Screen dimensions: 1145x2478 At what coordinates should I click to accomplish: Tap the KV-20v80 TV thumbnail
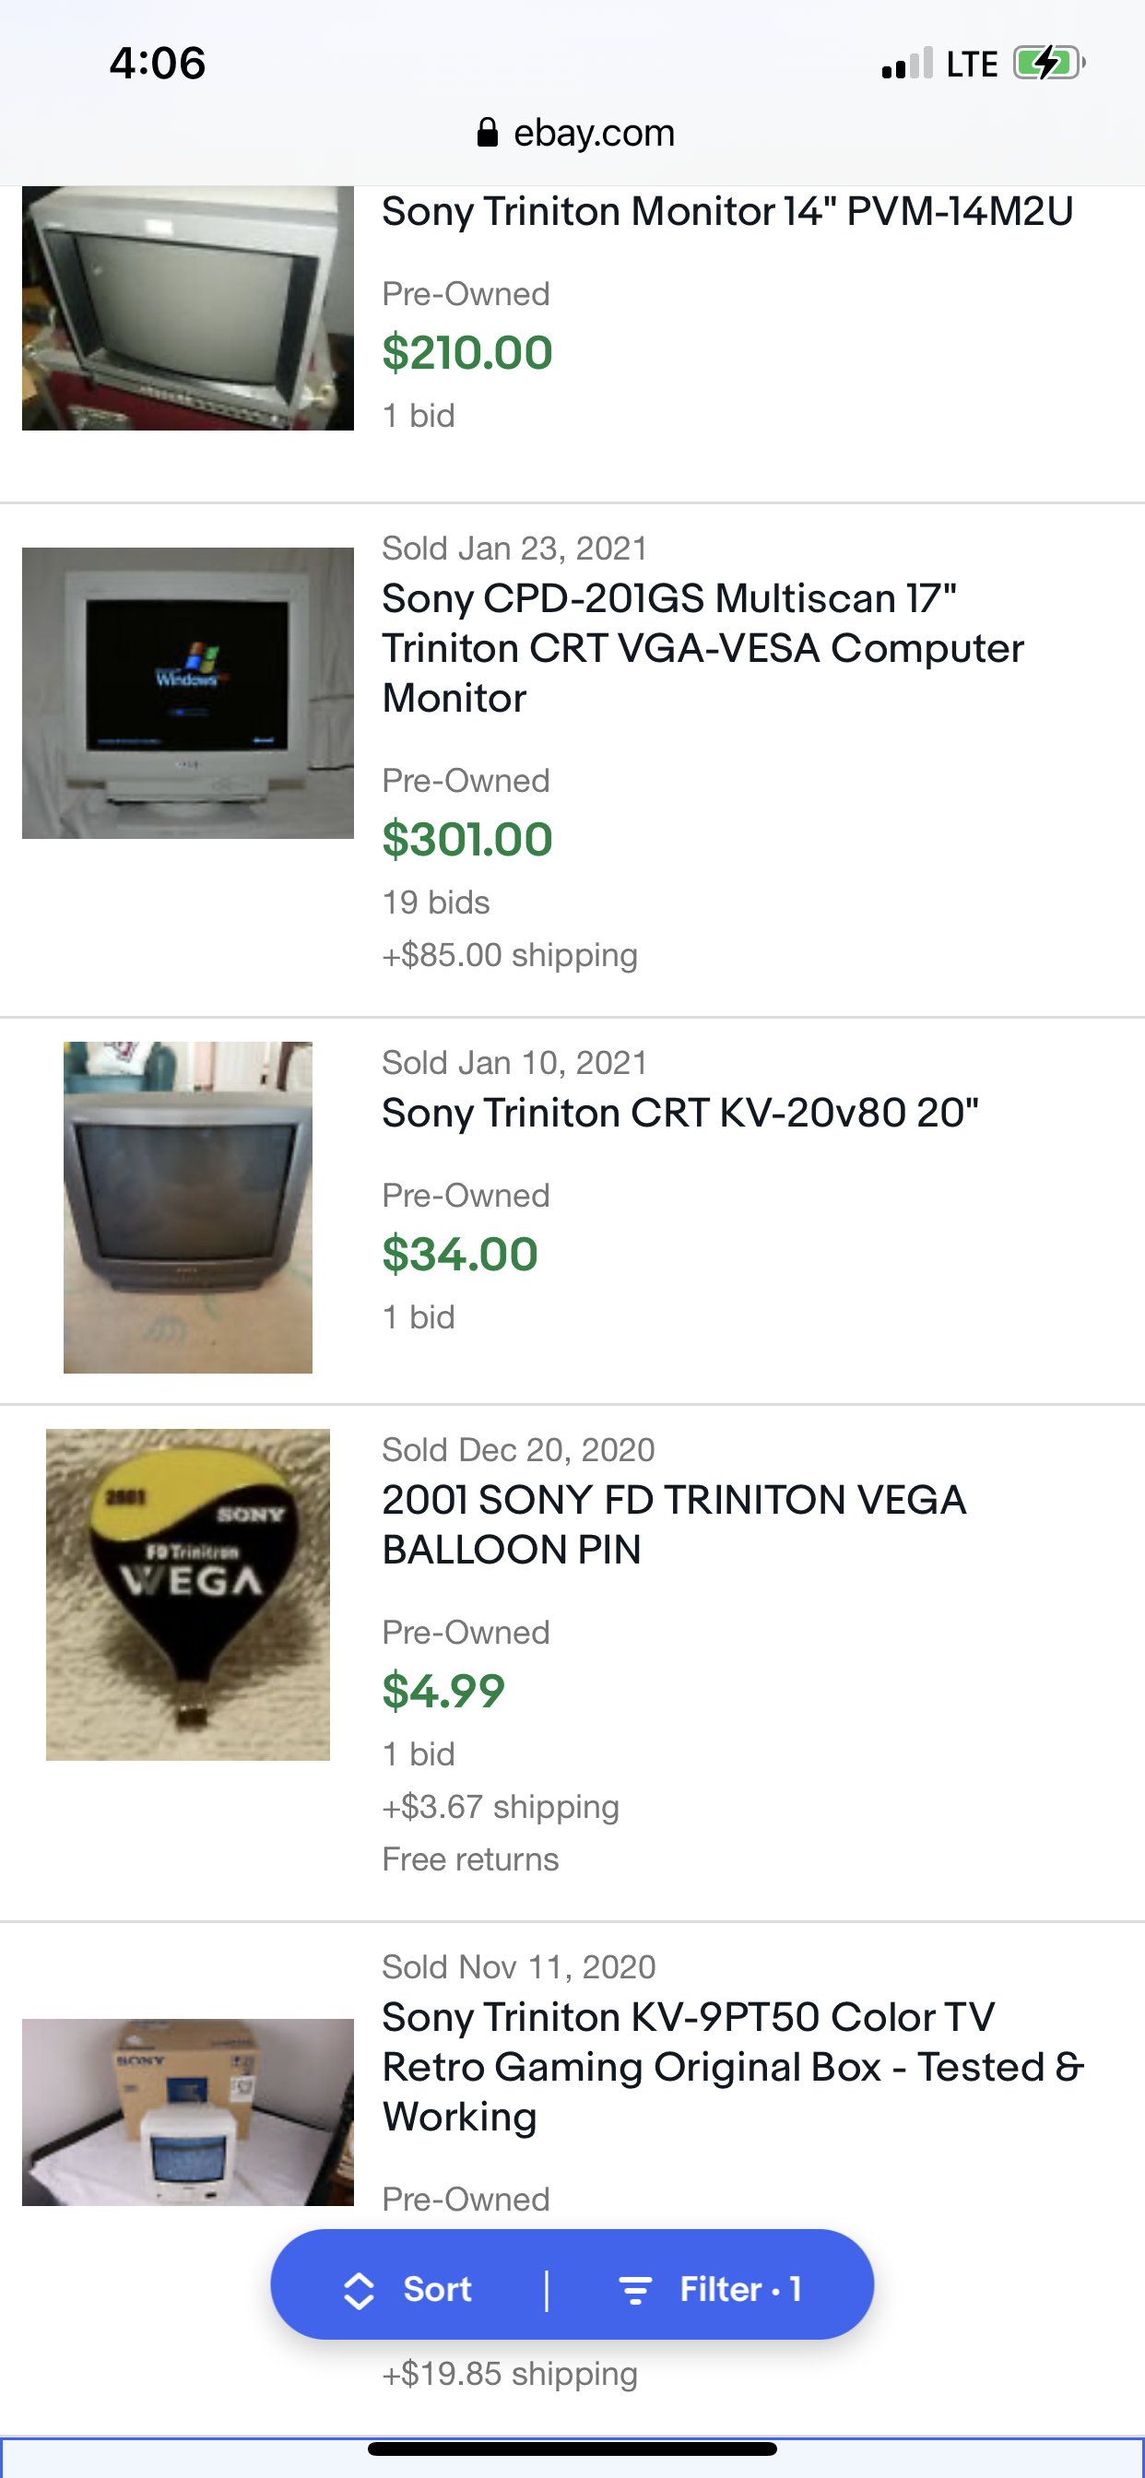(x=188, y=1207)
